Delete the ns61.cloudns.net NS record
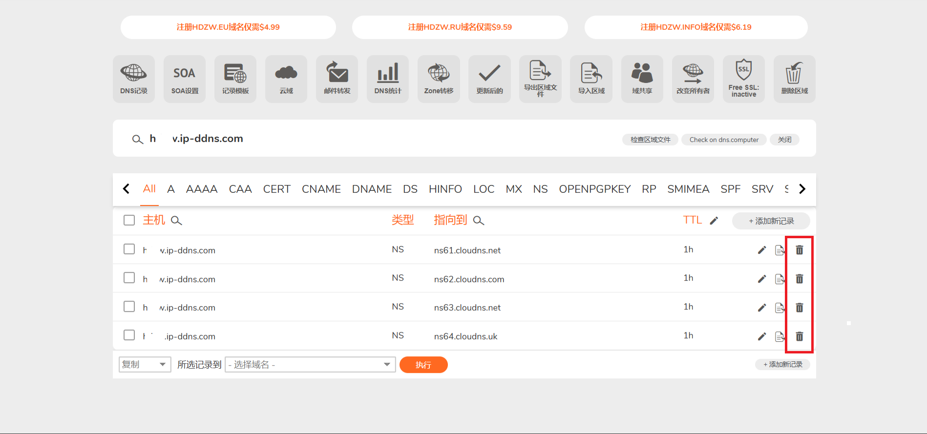Screen dimensions: 927x434 (x=800, y=250)
